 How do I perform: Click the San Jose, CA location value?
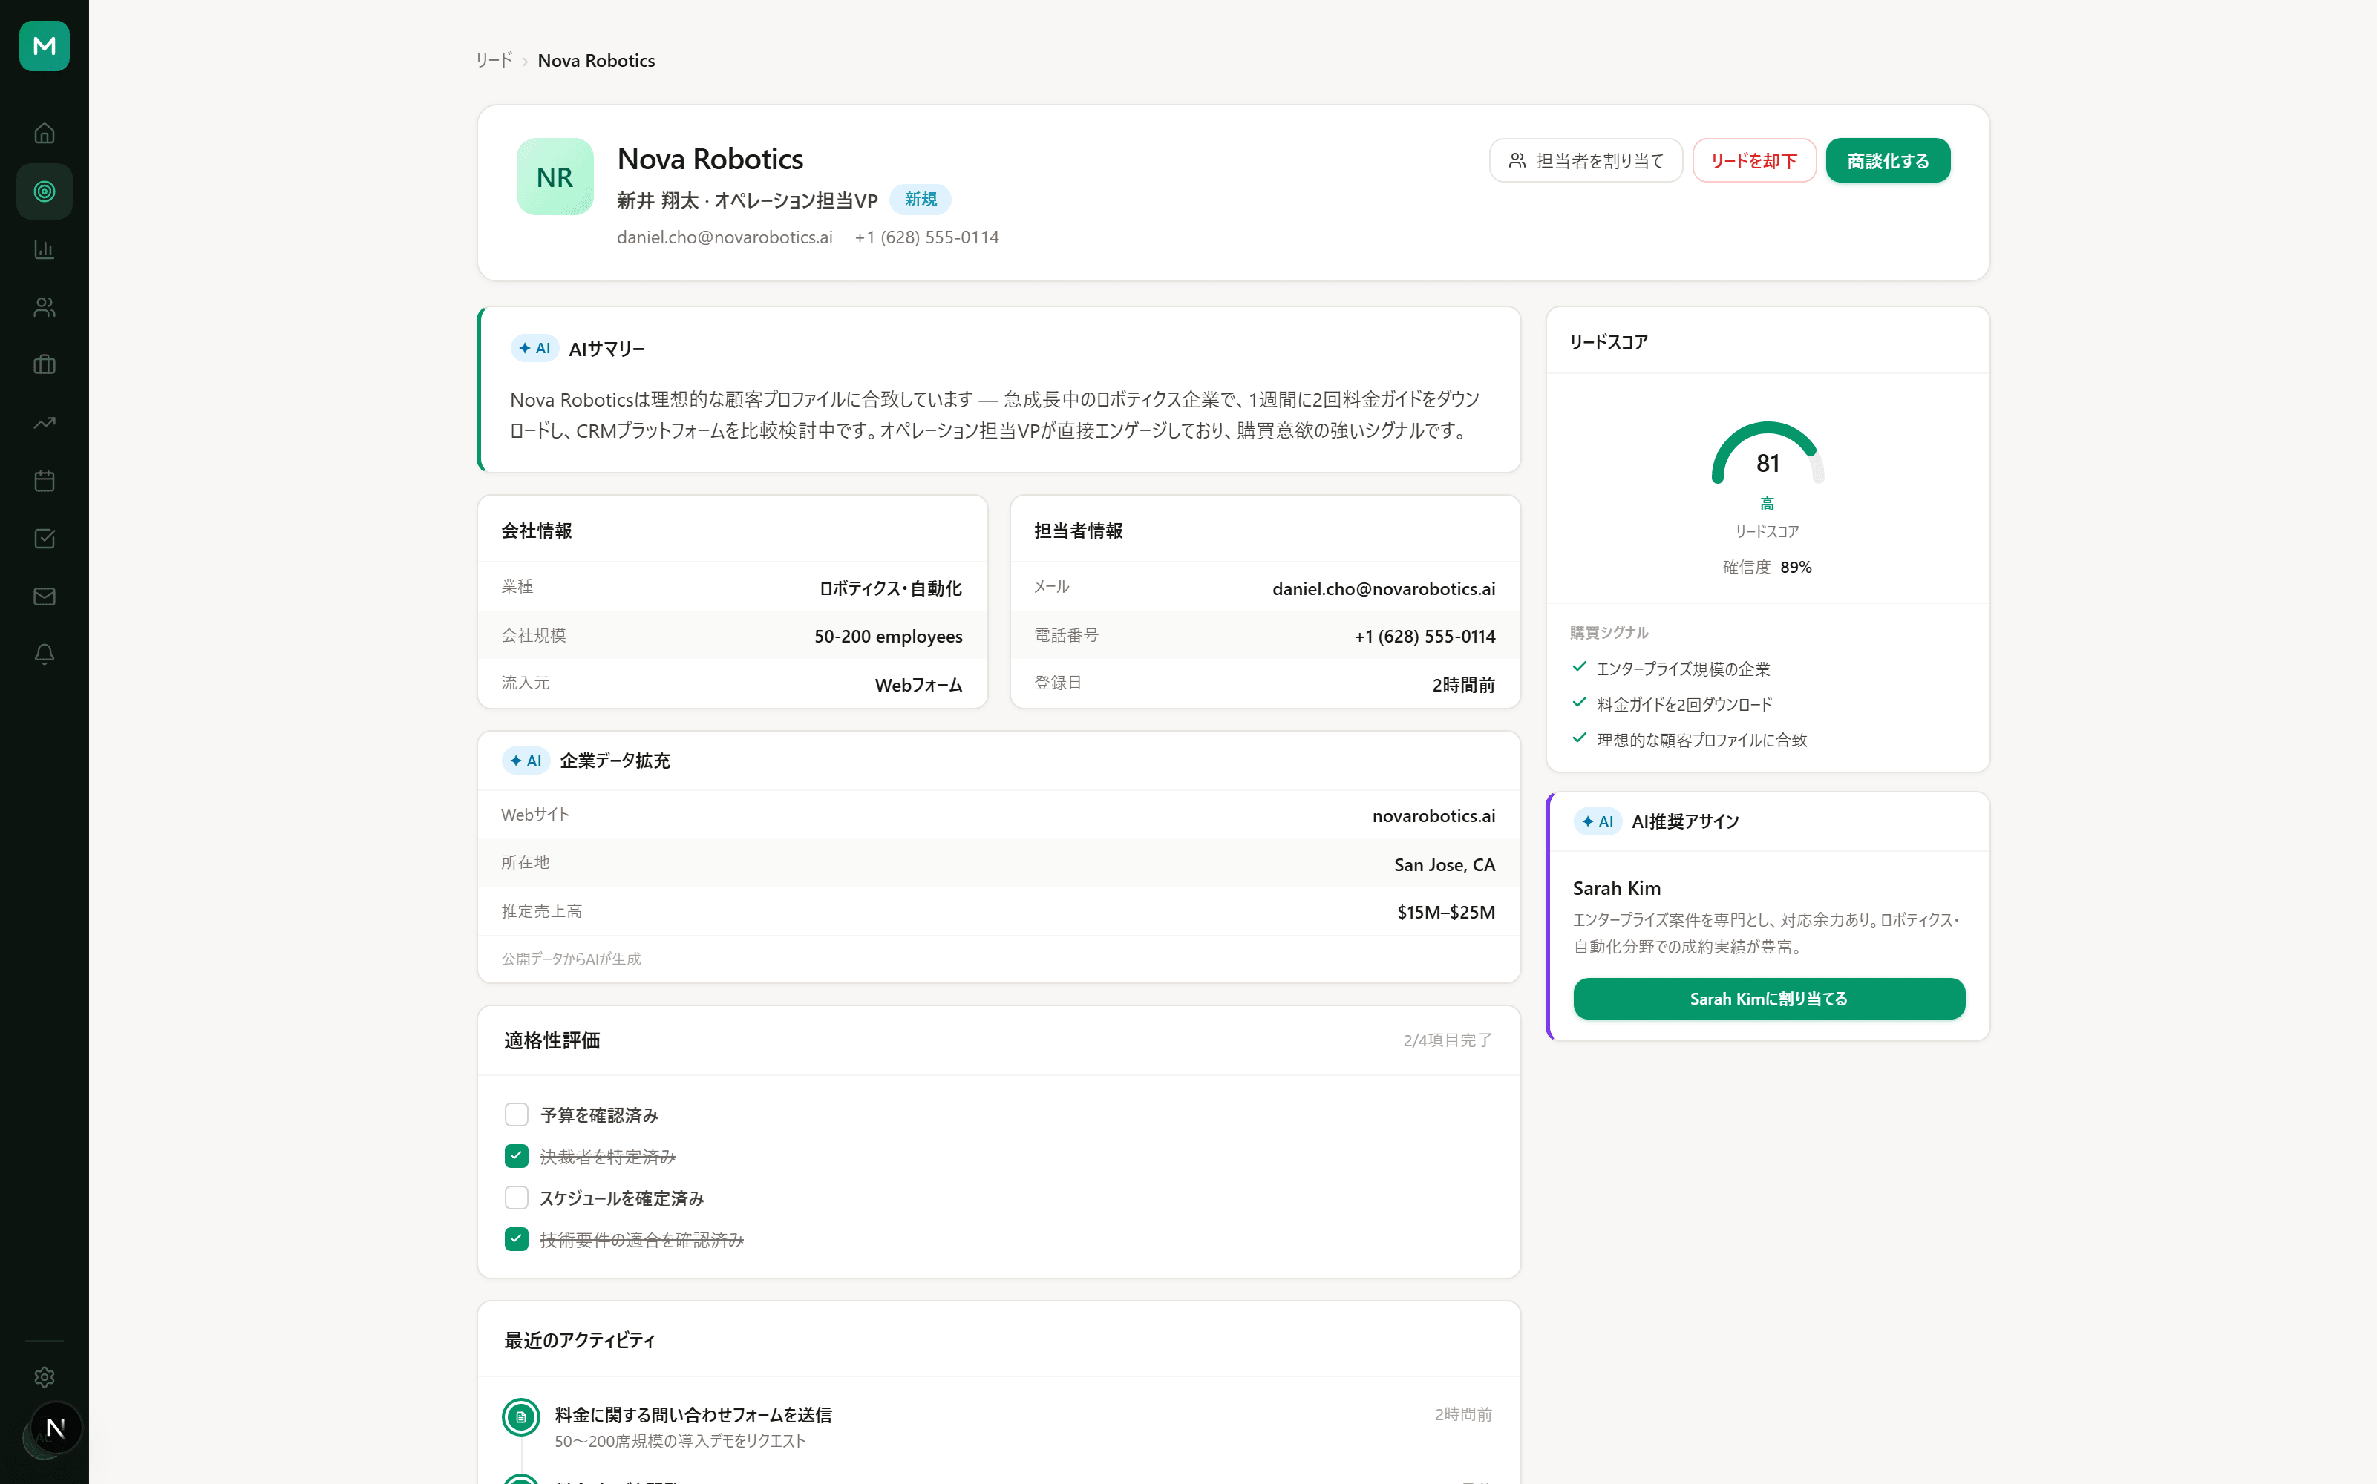1445,864
